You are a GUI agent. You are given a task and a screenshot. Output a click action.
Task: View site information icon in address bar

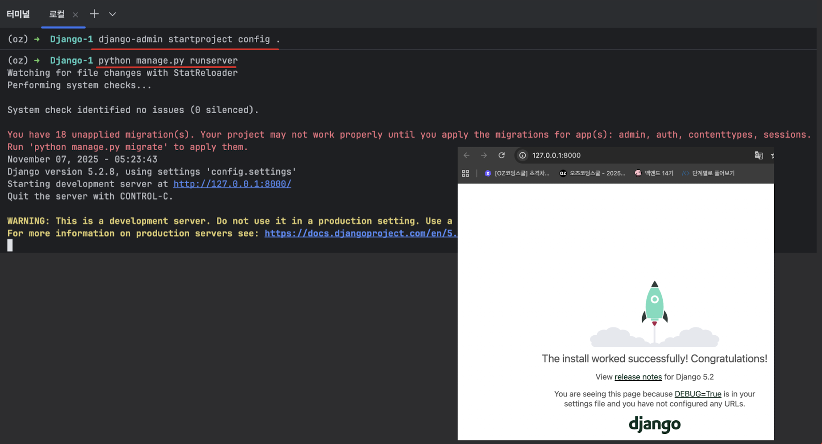[x=523, y=155]
